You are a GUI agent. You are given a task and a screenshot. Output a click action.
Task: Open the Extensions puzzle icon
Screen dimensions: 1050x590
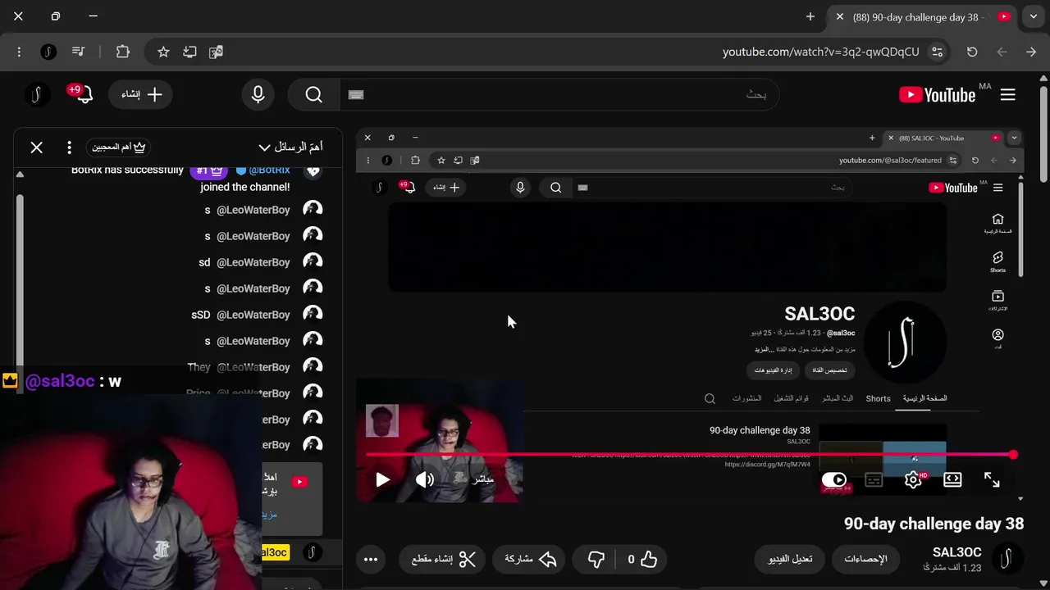pyautogui.click(x=123, y=52)
